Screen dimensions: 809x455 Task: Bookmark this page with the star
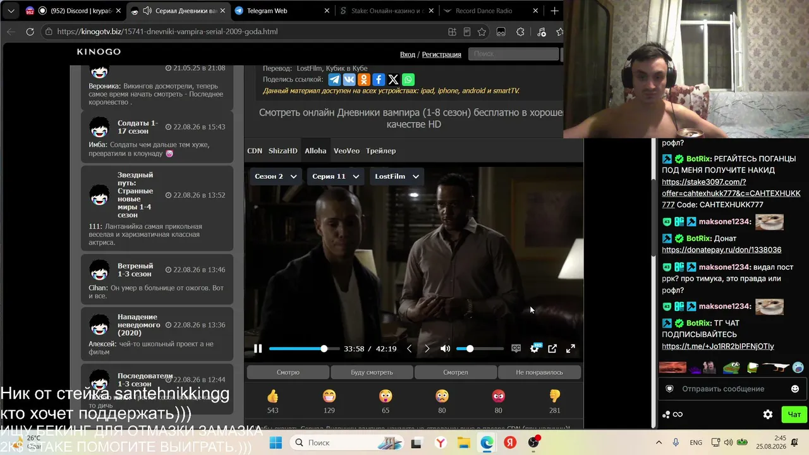(482, 32)
